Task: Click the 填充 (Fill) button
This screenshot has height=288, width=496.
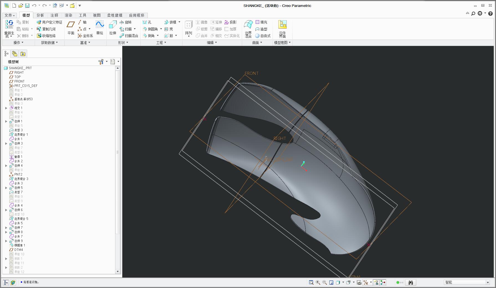Action: tap(261, 22)
